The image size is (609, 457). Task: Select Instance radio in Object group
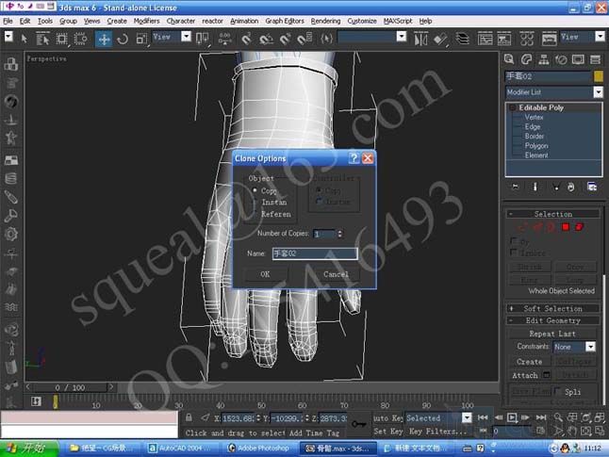coord(255,203)
